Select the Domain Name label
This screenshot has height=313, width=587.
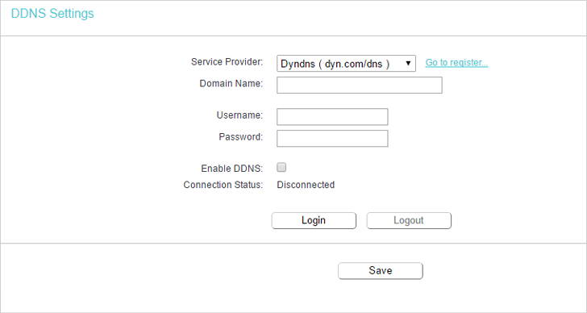click(x=231, y=83)
